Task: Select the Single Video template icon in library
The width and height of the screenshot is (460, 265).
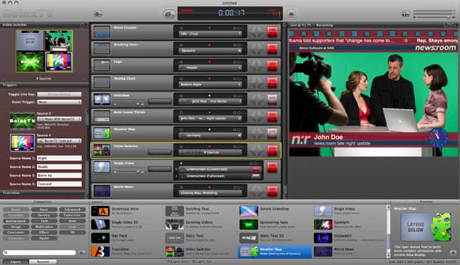Action: [323, 211]
